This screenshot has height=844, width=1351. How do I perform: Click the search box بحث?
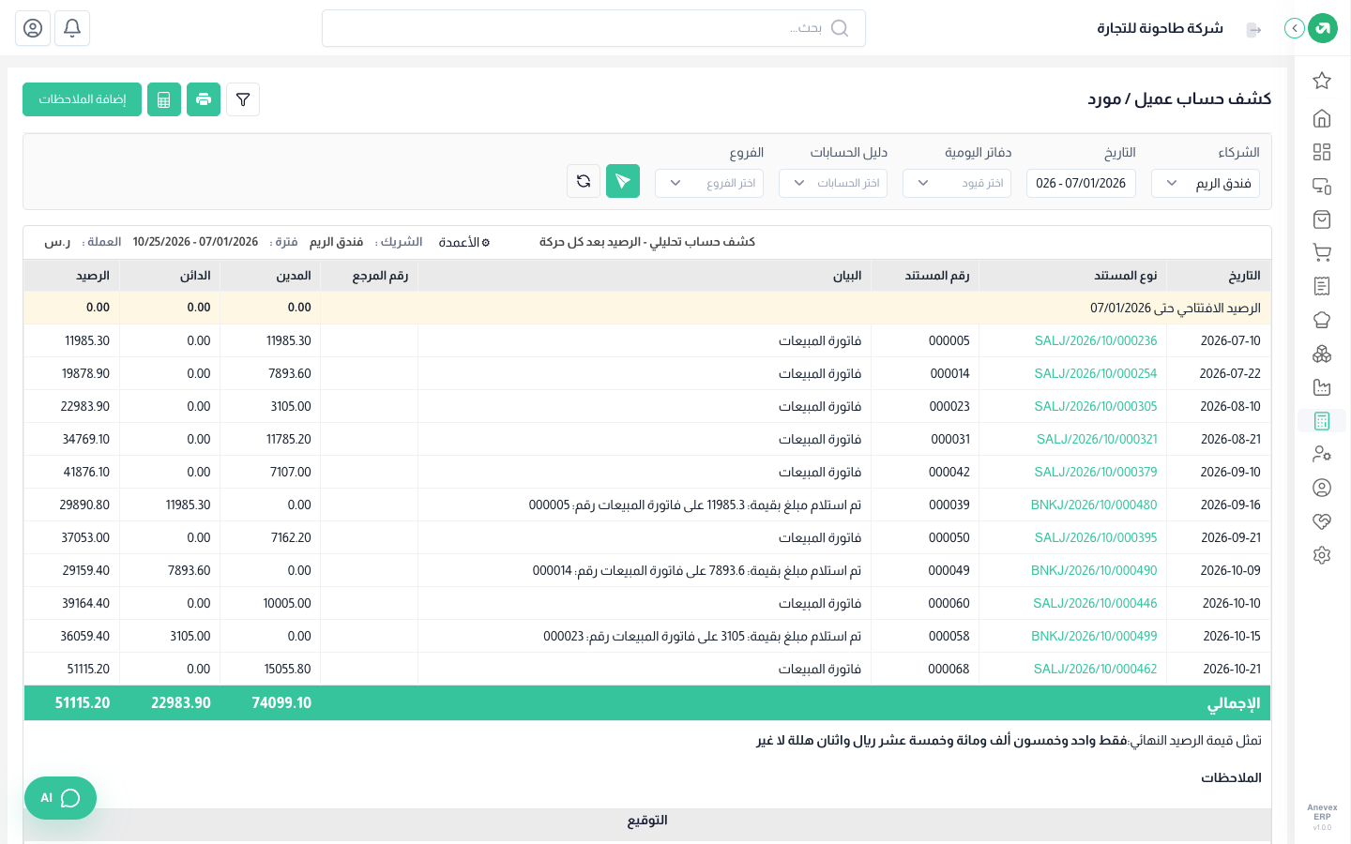tap(594, 28)
